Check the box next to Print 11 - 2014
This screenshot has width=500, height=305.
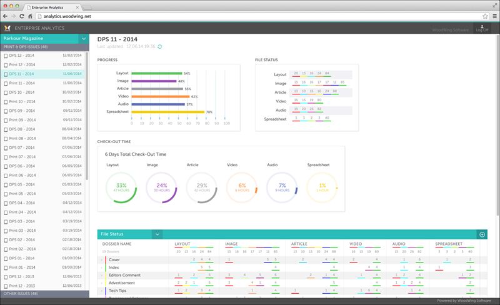[6, 83]
